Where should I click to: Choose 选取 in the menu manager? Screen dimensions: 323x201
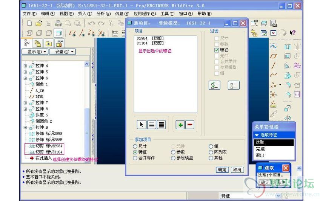pyautogui.click(x=274, y=142)
